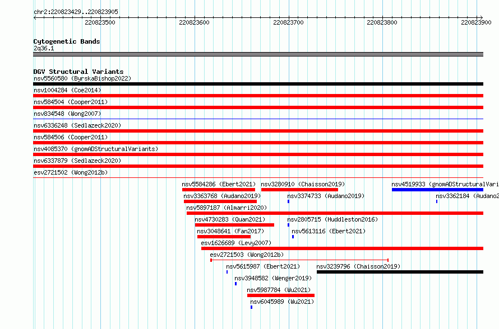Click the nsv5560580 (ByrskaBishop2022) label

point(82,78)
